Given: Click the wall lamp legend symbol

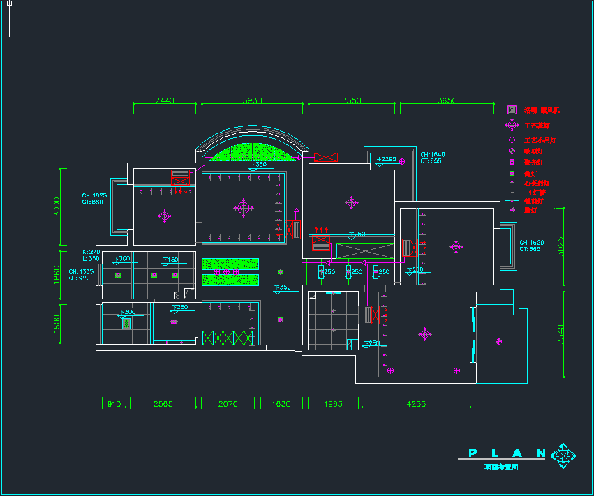Looking at the screenshot, I should (512, 210).
